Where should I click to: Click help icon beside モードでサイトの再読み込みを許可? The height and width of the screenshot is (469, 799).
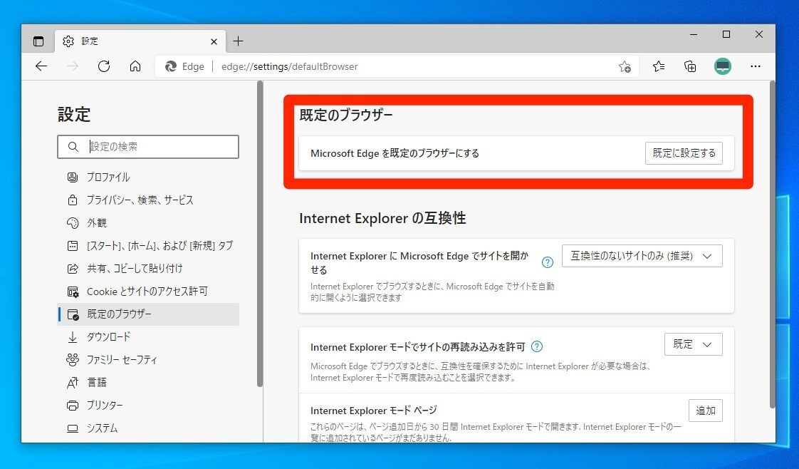tap(536, 346)
